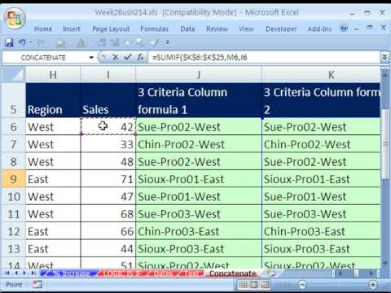Click column K cell Chin-Pro03-East
The image size is (391, 293).
point(321,231)
